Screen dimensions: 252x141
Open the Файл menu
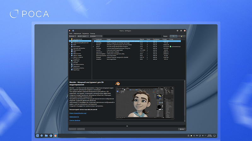(x=71, y=33)
